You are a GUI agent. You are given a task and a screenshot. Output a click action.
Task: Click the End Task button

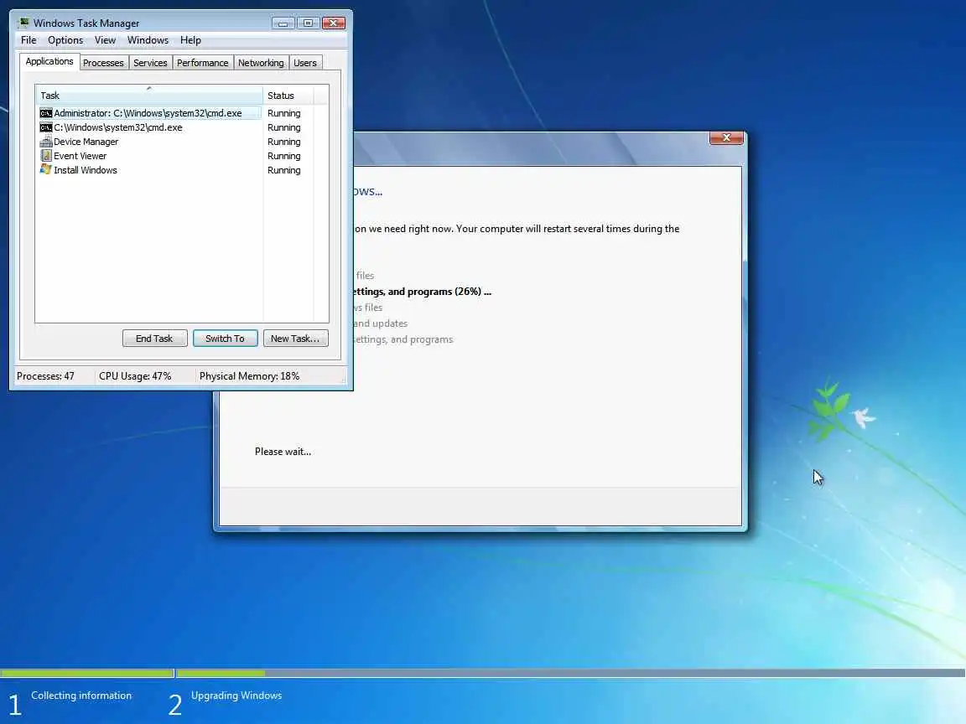154,339
